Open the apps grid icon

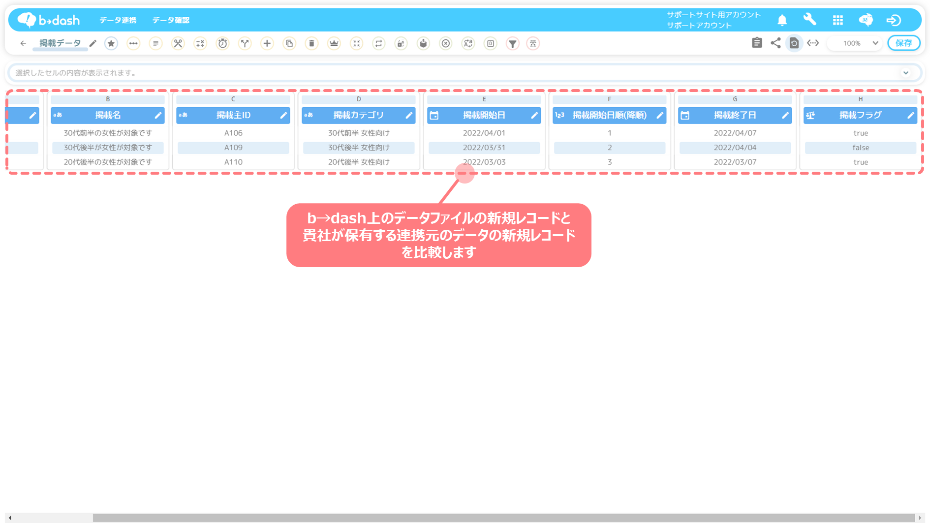838,20
